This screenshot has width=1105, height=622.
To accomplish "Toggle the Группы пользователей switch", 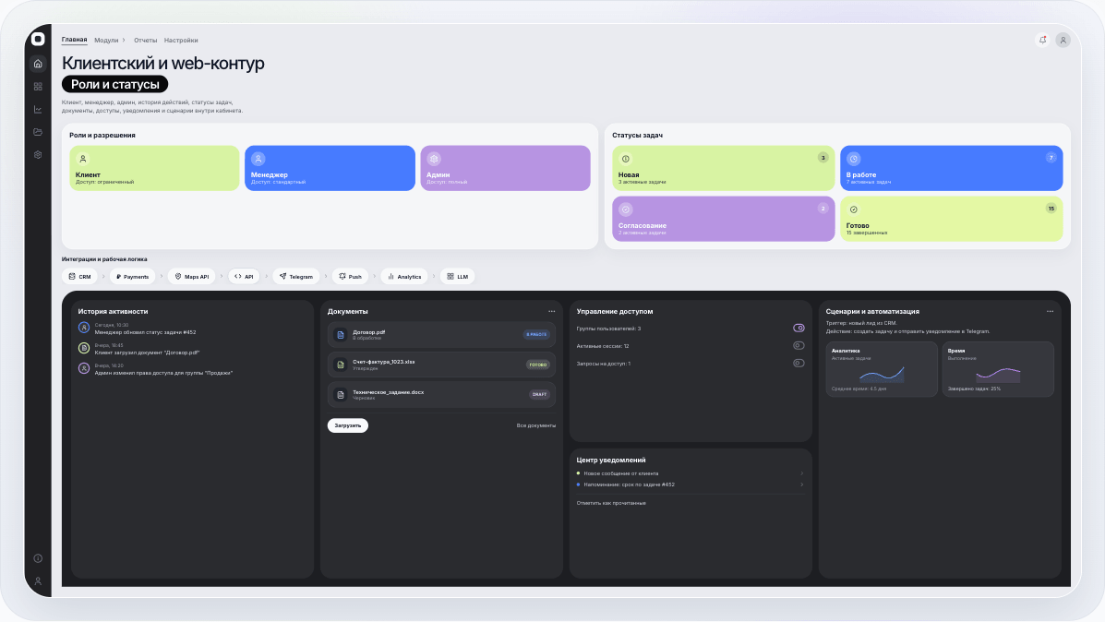I will (799, 328).
